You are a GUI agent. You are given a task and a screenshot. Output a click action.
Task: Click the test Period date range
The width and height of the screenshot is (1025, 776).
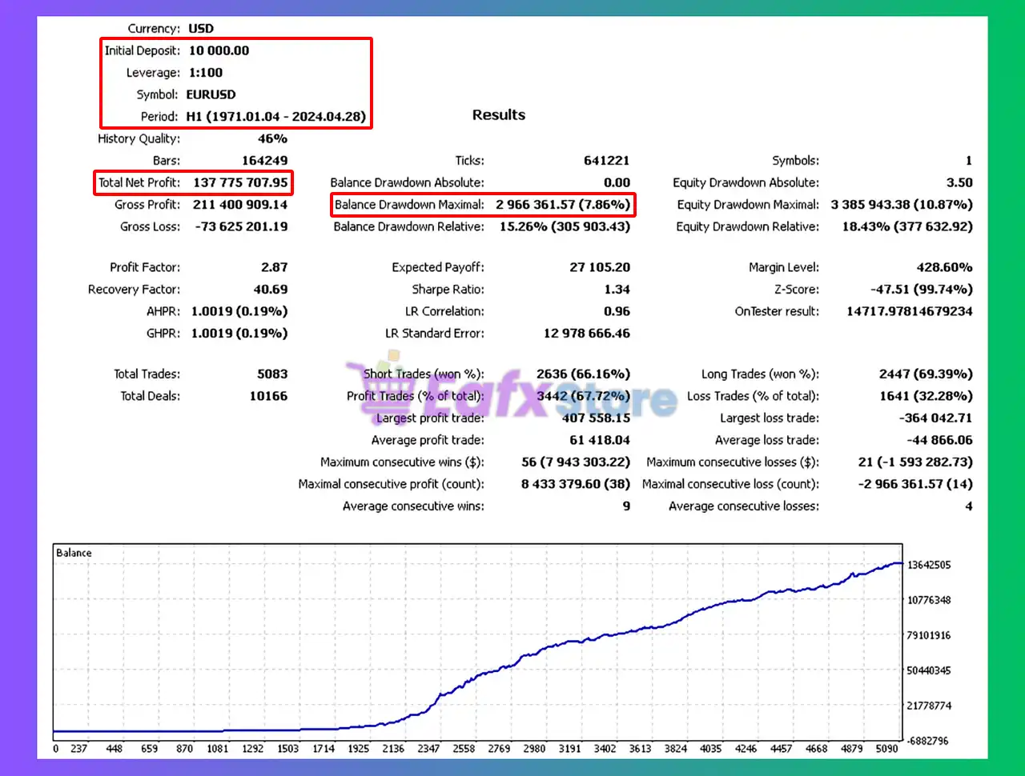(275, 117)
